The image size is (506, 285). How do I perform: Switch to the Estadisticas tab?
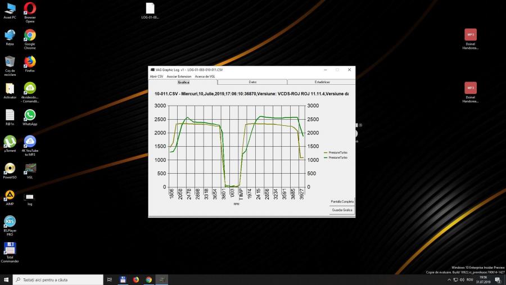coord(322,82)
